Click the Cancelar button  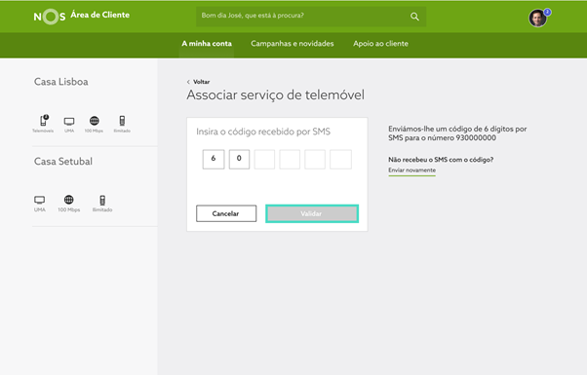coord(226,213)
